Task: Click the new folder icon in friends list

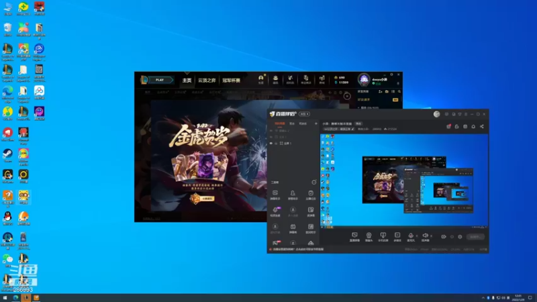Action: pyautogui.click(x=387, y=91)
